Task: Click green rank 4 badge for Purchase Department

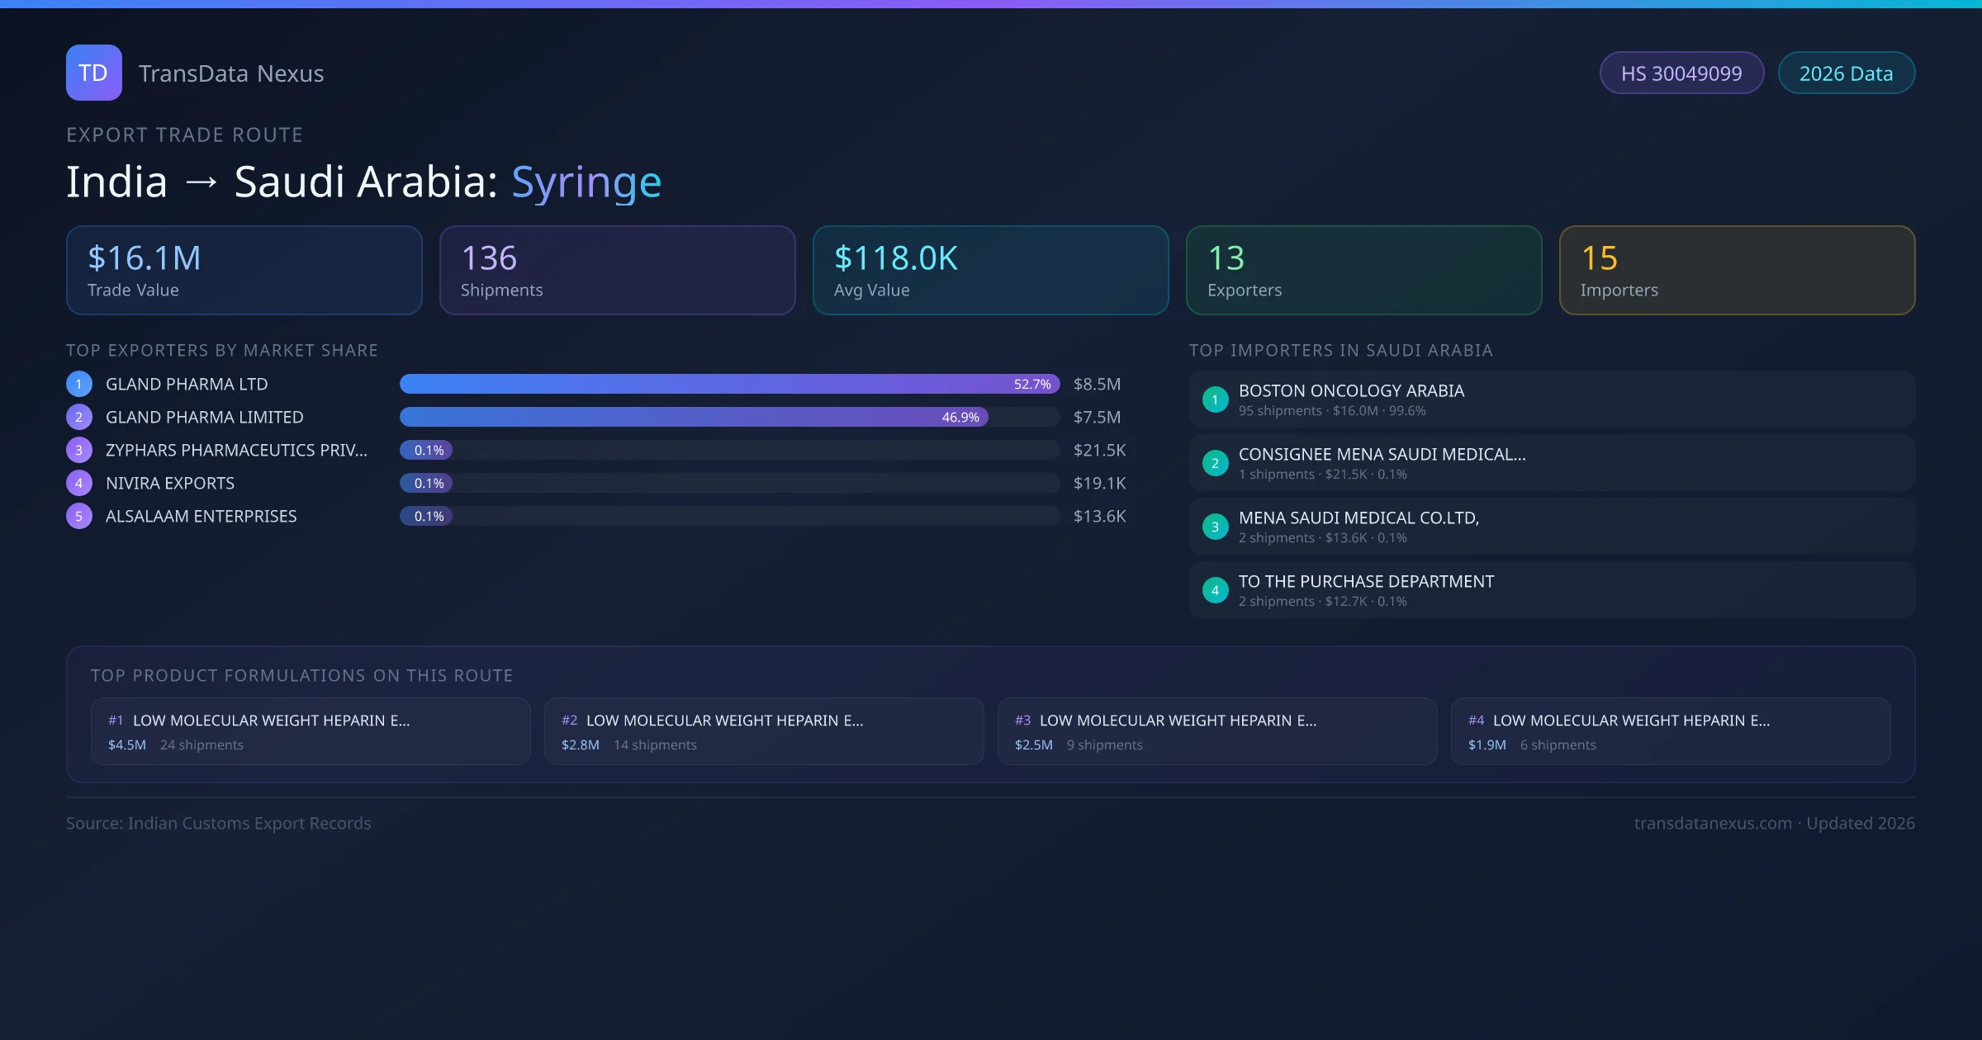Action: pos(1215,590)
